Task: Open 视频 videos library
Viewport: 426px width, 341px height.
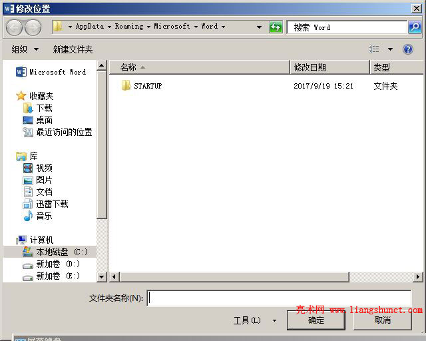Action: tap(37, 168)
